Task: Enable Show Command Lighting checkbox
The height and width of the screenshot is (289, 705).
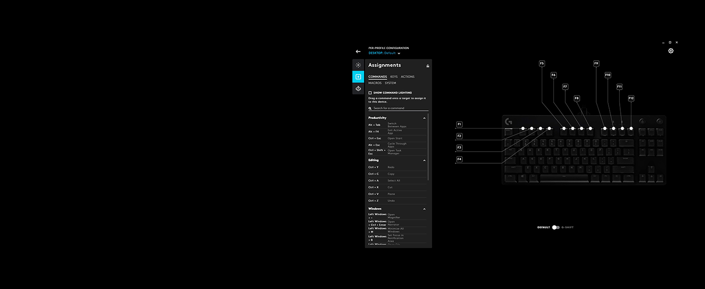Action: click(370, 93)
